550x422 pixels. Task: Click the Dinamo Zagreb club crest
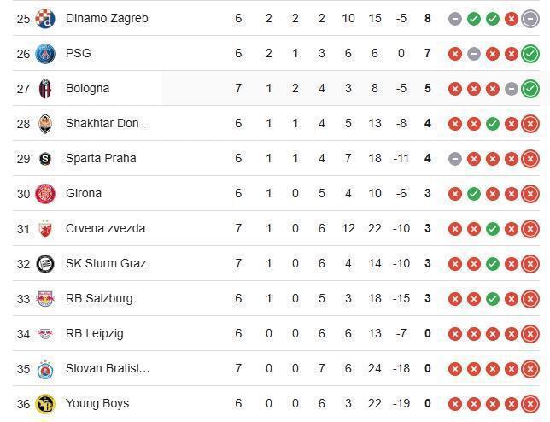(45, 18)
